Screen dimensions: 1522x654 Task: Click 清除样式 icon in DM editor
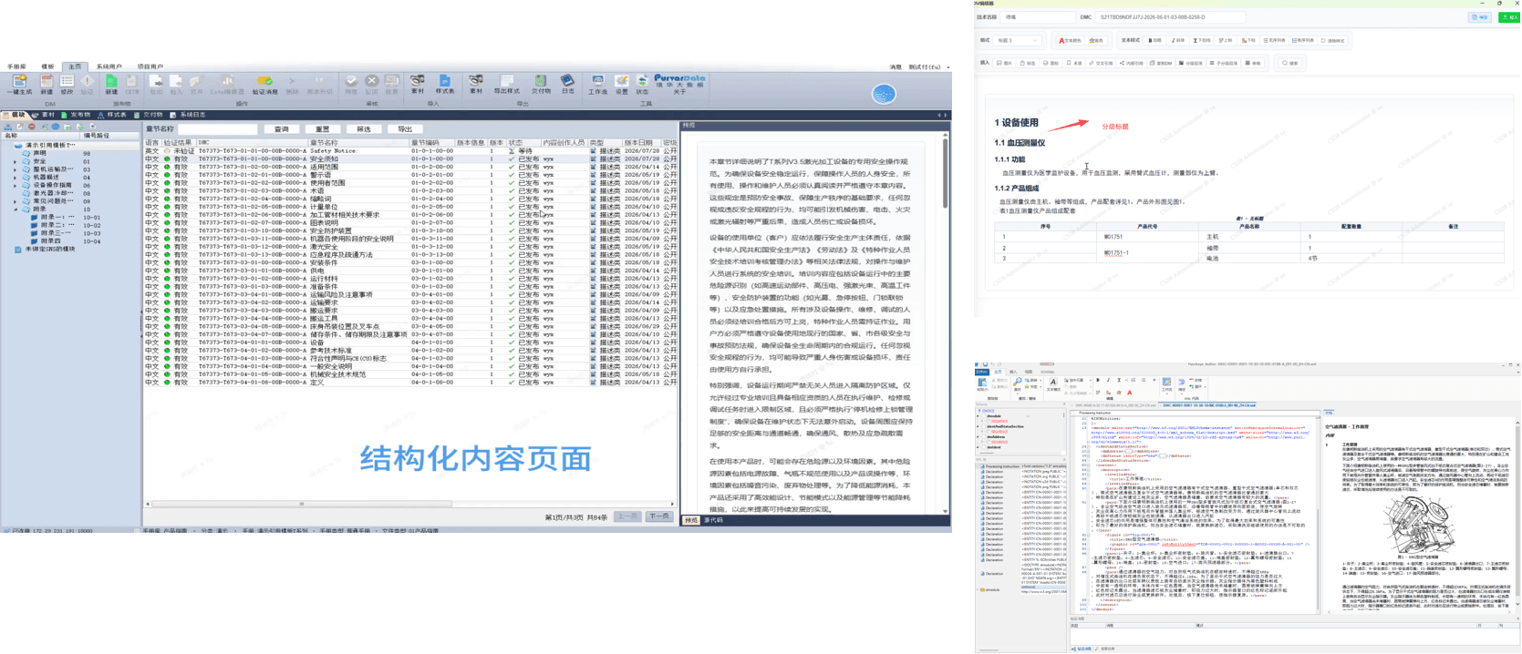pos(1332,40)
